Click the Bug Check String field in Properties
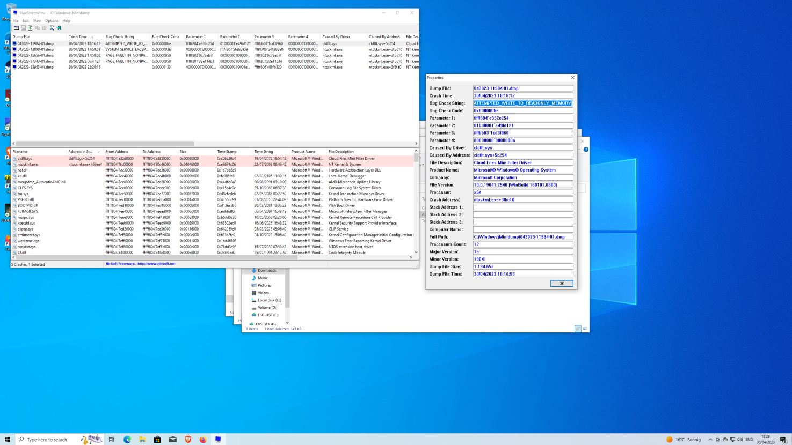Screen dimensions: 792x445 pos(523,103)
